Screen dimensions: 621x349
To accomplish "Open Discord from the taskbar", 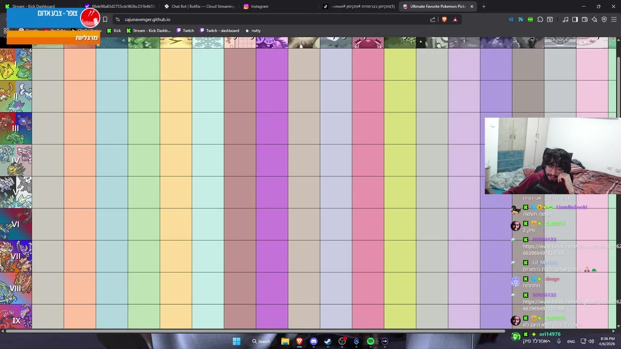I will pos(313,341).
